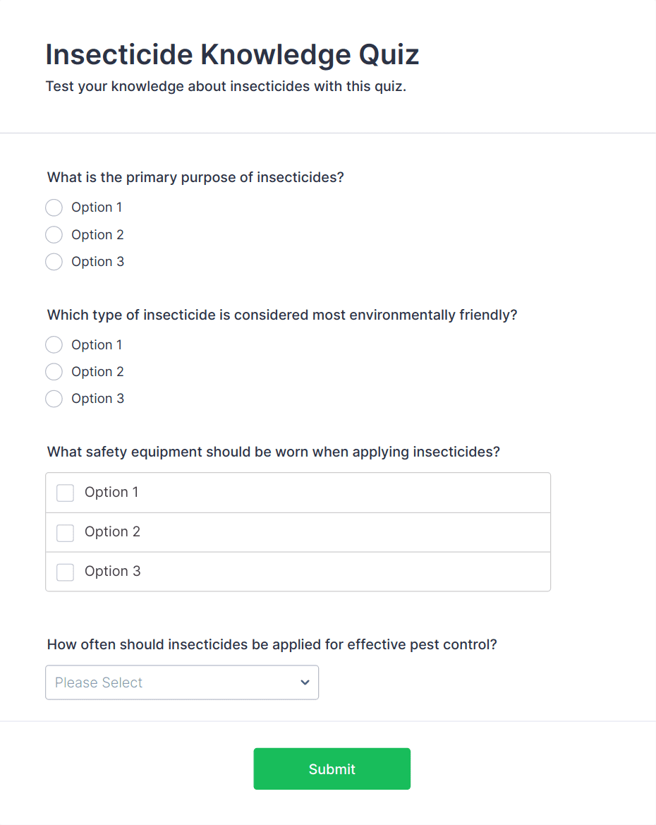Submit the insecticide quiz
Image resolution: width=656 pixels, height=825 pixels.
pyautogui.click(x=332, y=769)
